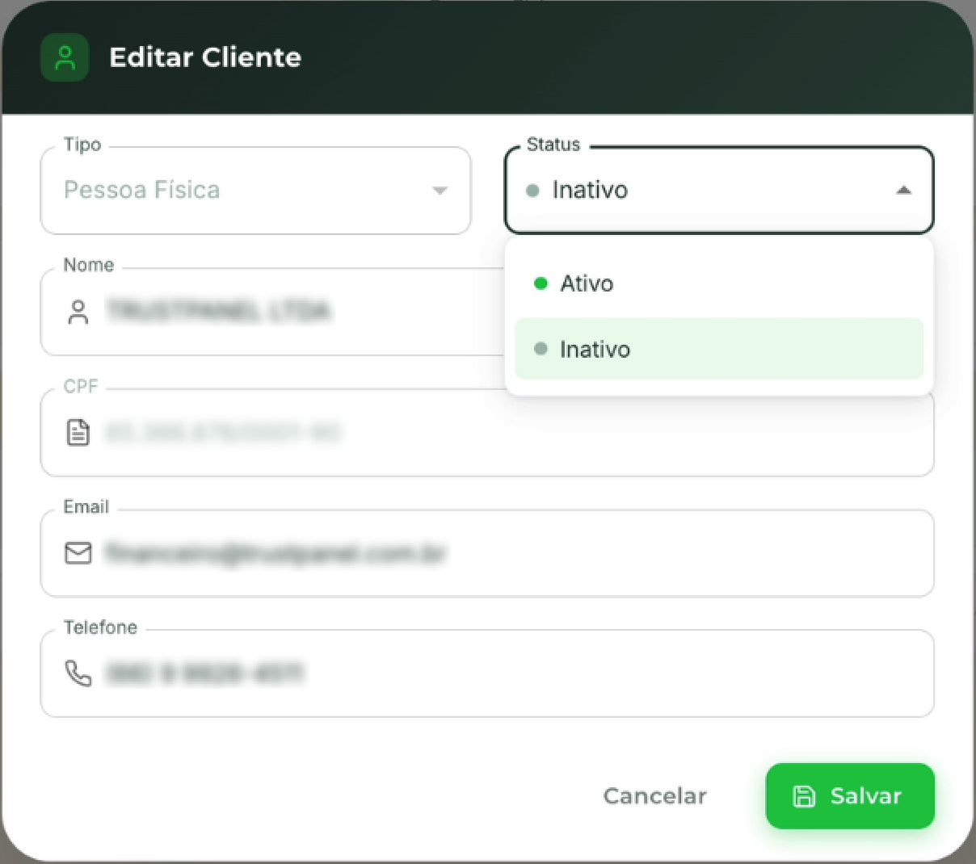The width and height of the screenshot is (976, 864).
Task: Open the Tipo dropdown showing Pessoa Física
Action: [255, 191]
